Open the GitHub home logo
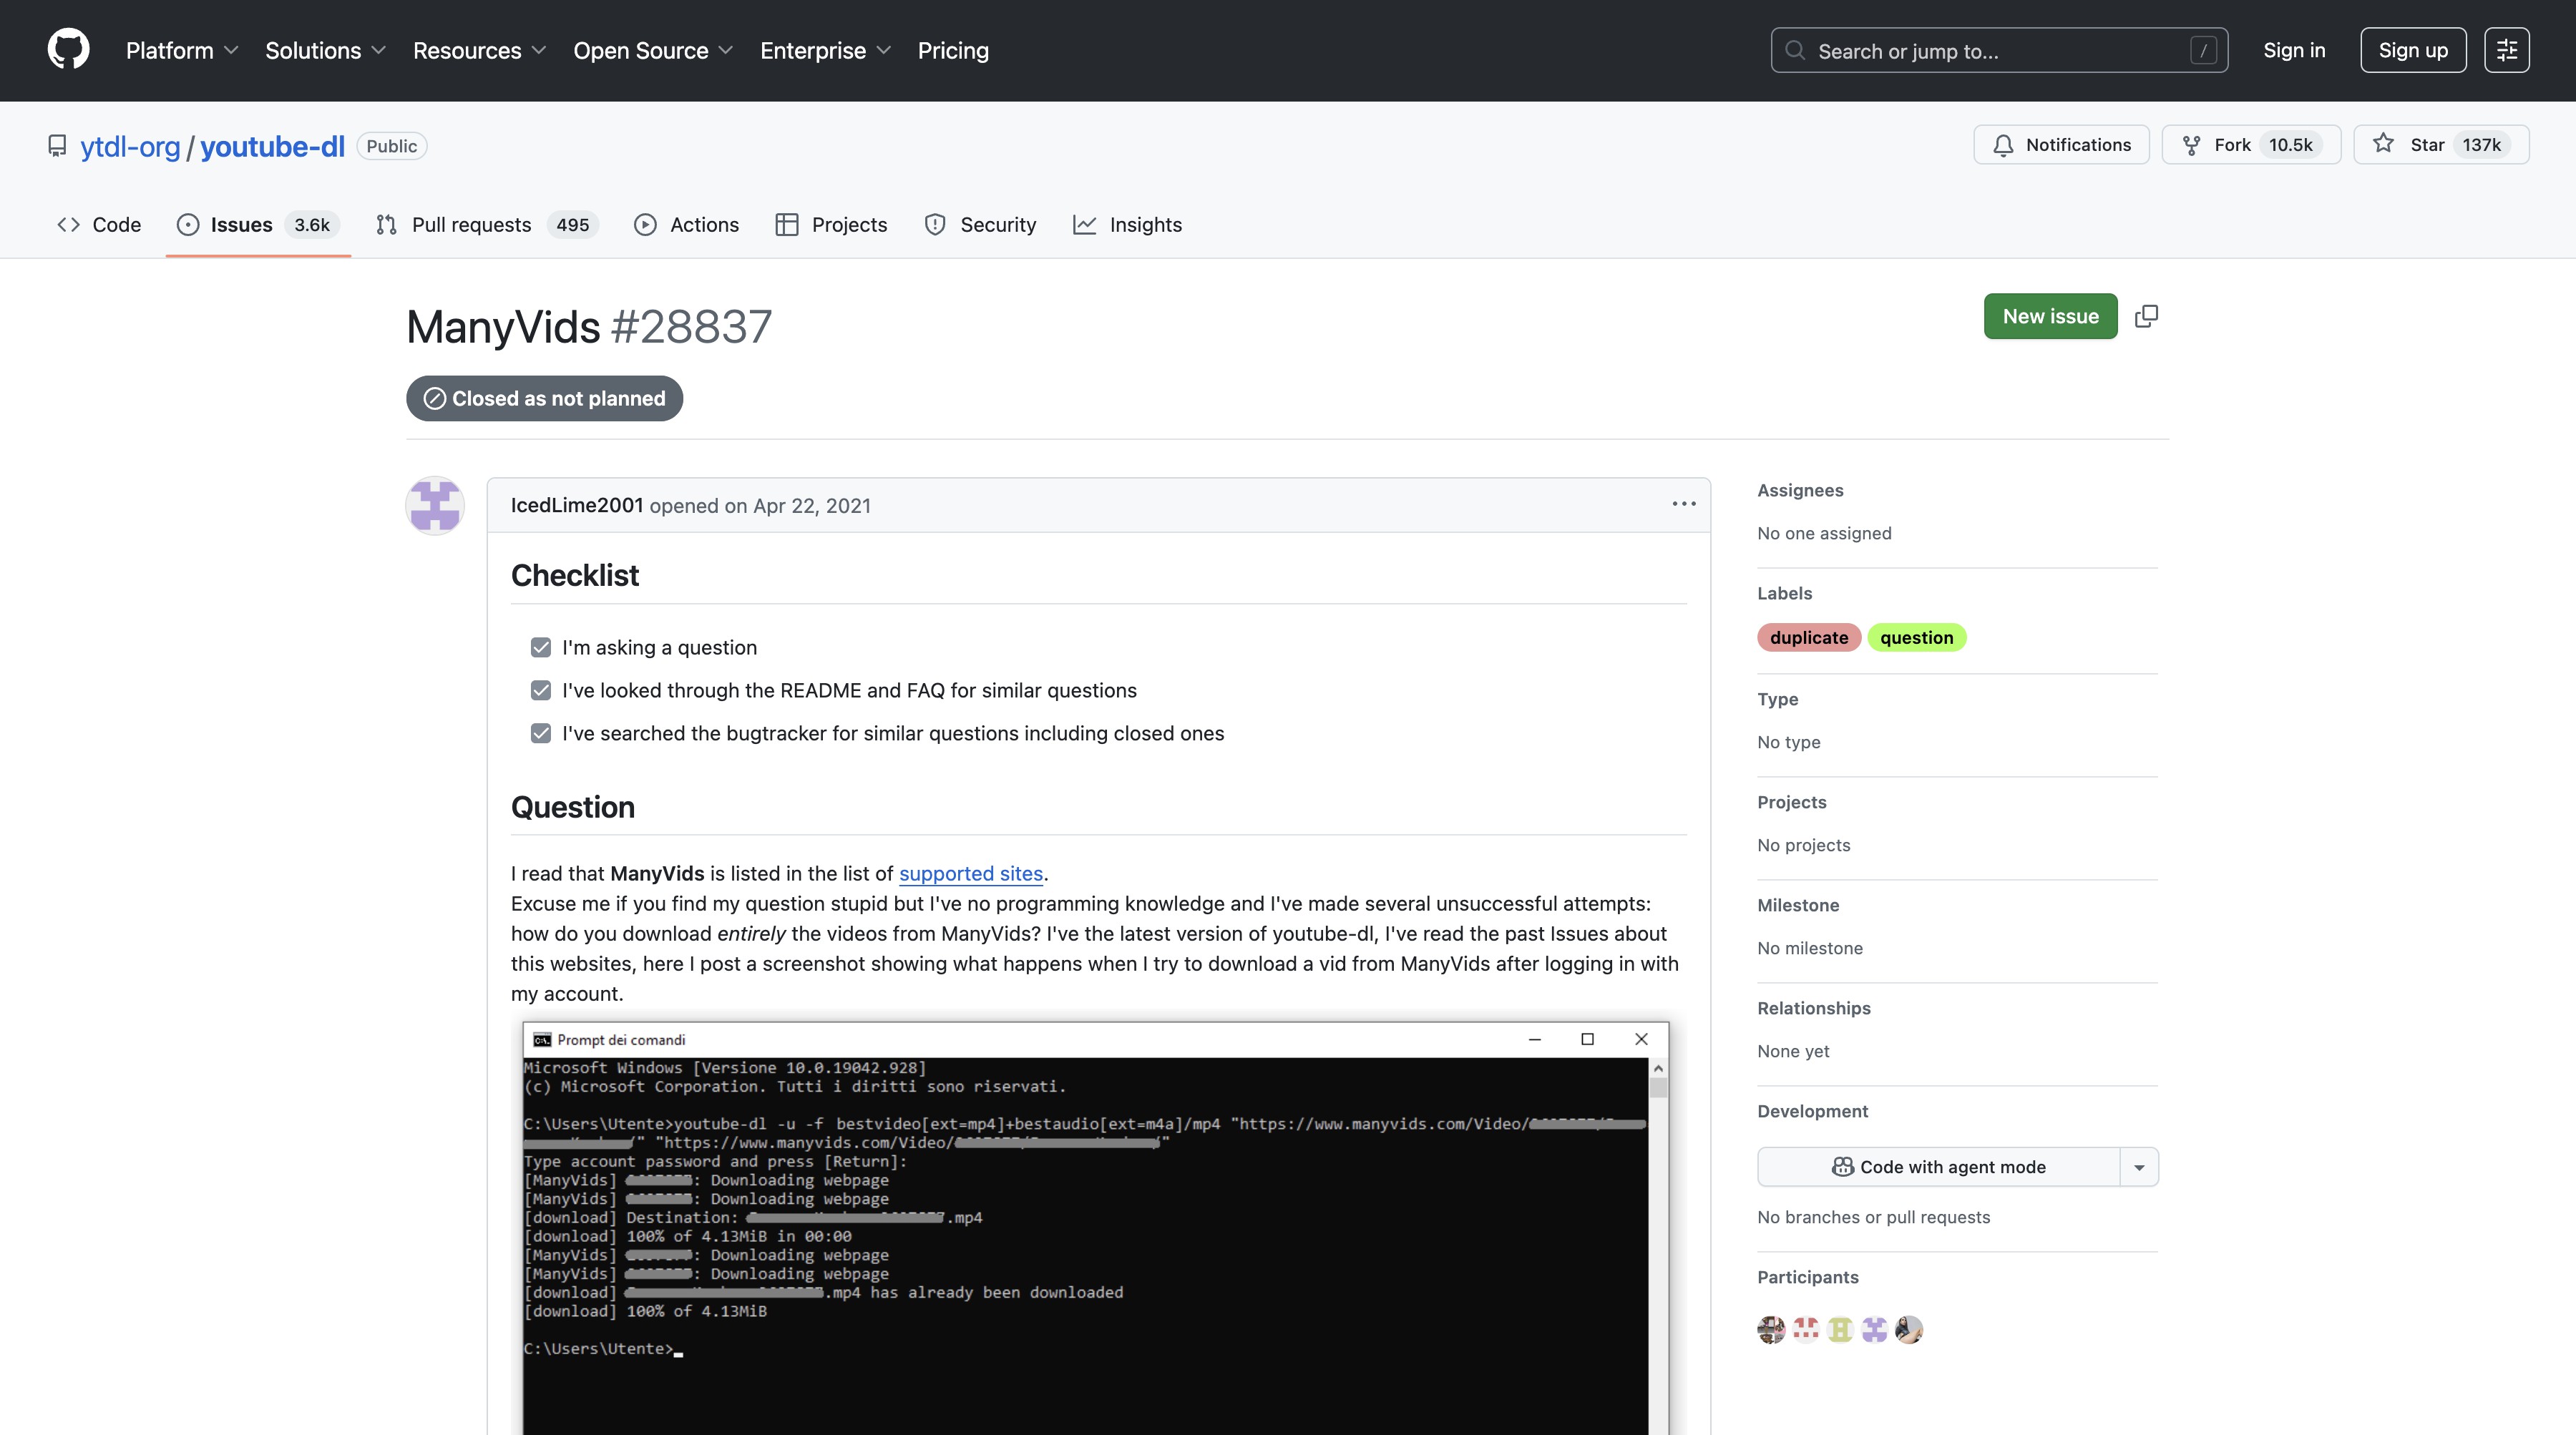The height and width of the screenshot is (1435, 2576). (68, 50)
